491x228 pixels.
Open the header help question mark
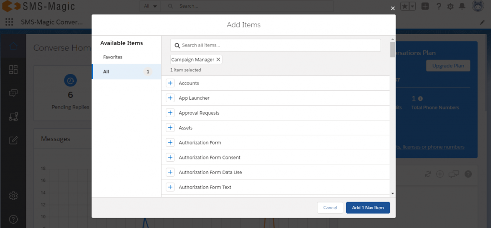coord(439,6)
